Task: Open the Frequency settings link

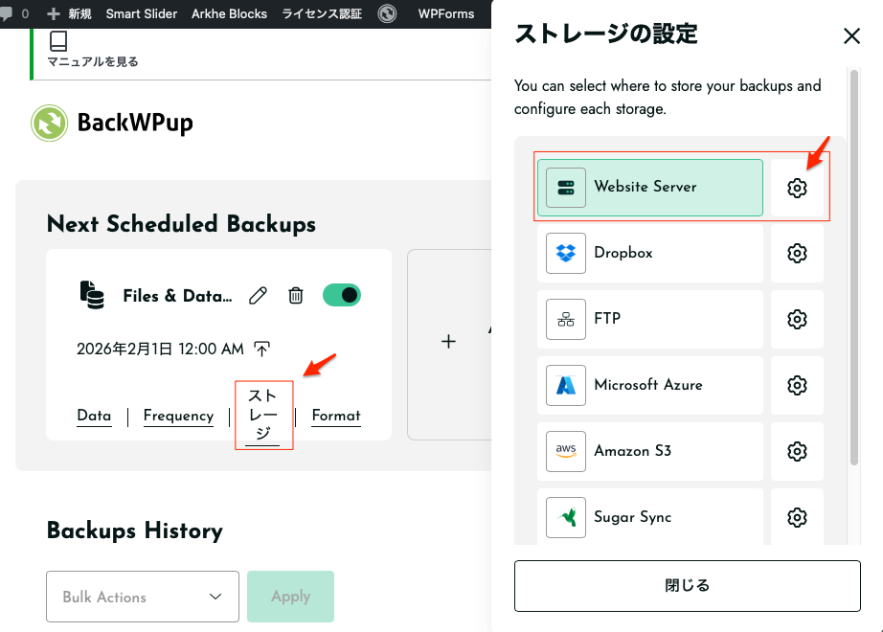Action: point(178,416)
